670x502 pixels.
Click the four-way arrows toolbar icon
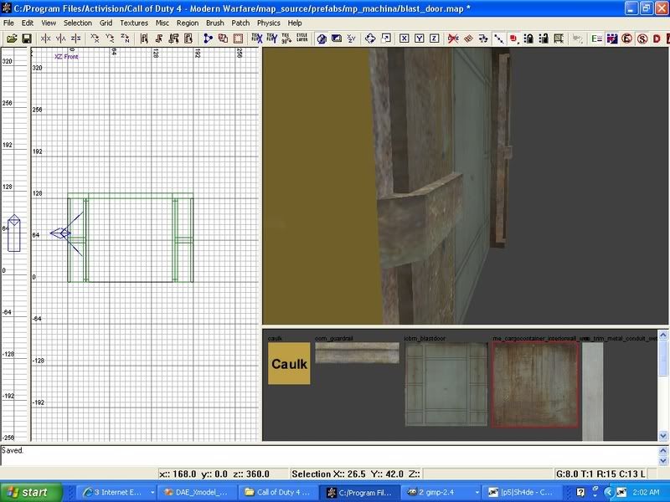(x=370, y=38)
